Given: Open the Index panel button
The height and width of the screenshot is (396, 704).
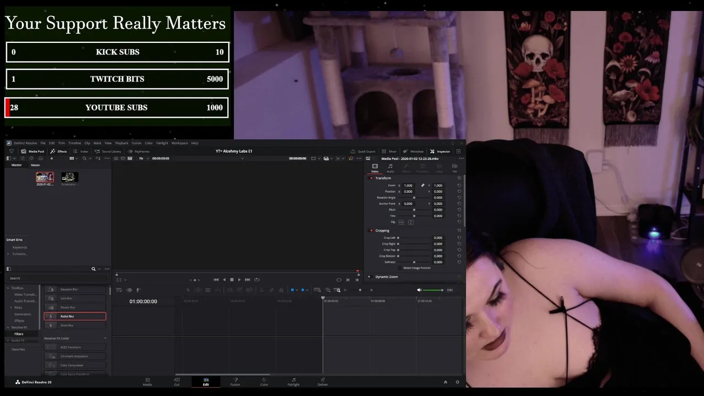Looking at the screenshot, I should (x=80, y=151).
